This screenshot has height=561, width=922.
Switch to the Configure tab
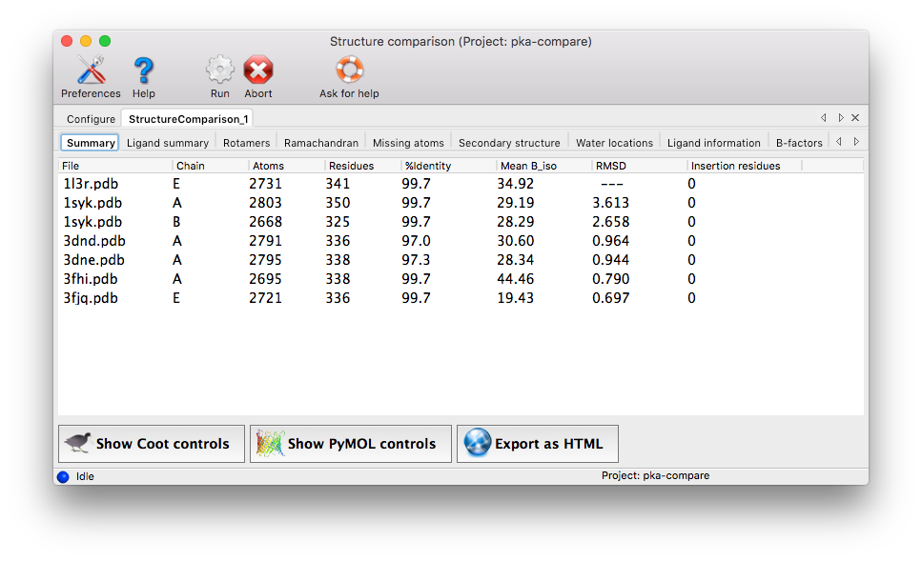pyautogui.click(x=91, y=119)
